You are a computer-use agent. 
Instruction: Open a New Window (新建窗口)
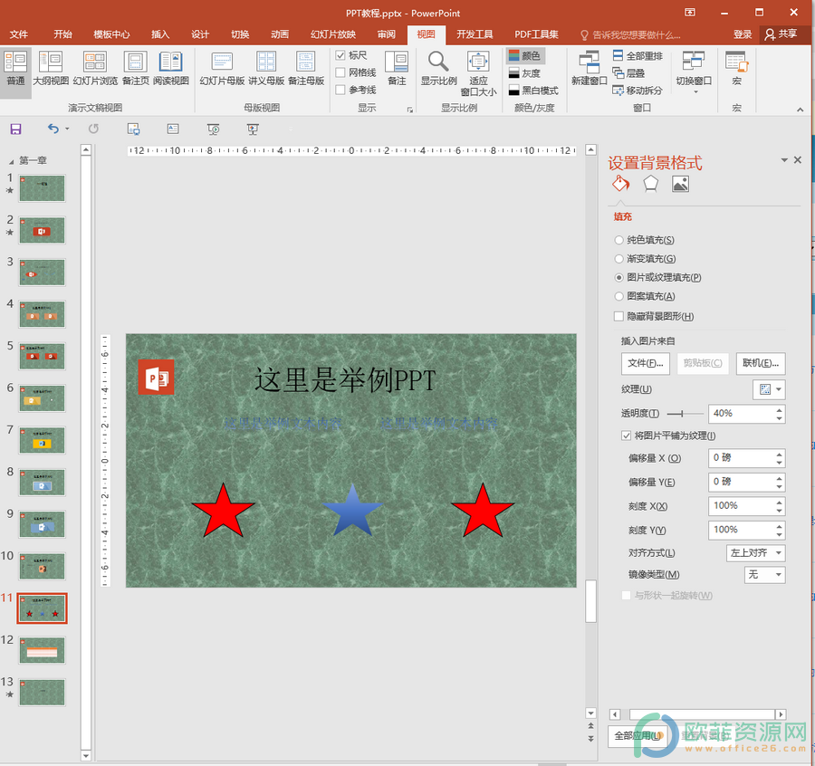tap(589, 69)
